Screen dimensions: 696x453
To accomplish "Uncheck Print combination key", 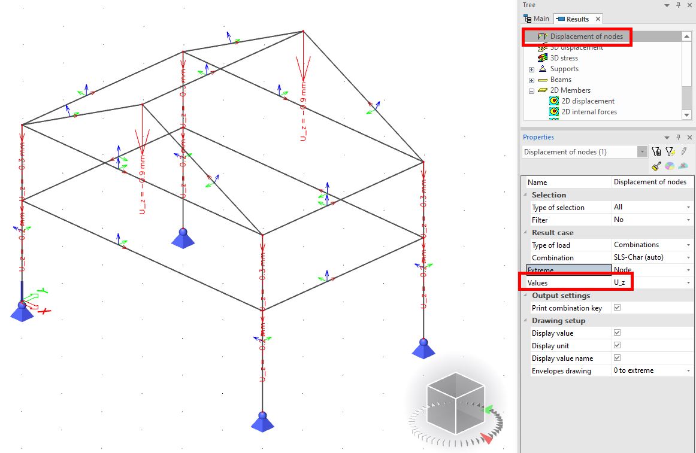I will pos(616,308).
